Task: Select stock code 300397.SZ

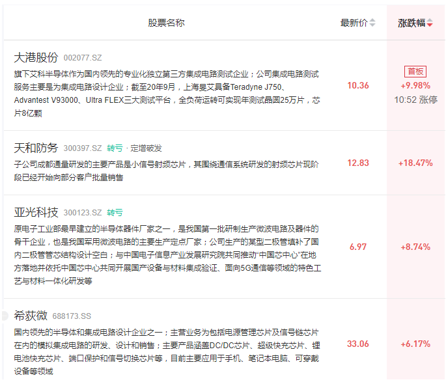Action: 83,148
